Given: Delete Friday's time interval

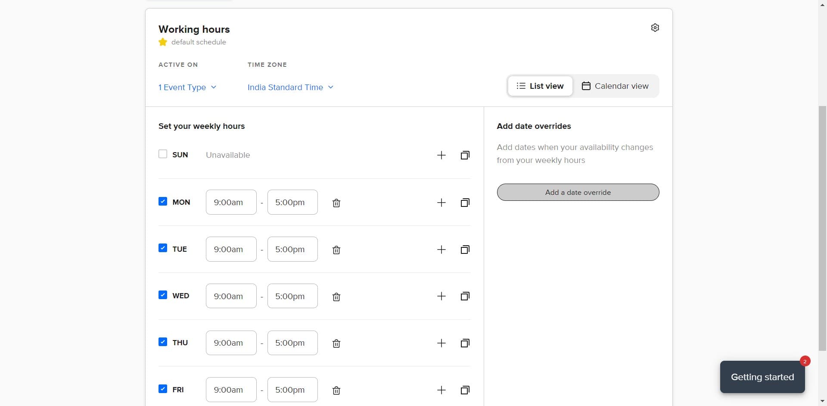Looking at the screenshot, I should pos(336,390).
